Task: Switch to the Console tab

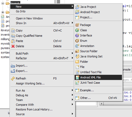Action: 127,70
